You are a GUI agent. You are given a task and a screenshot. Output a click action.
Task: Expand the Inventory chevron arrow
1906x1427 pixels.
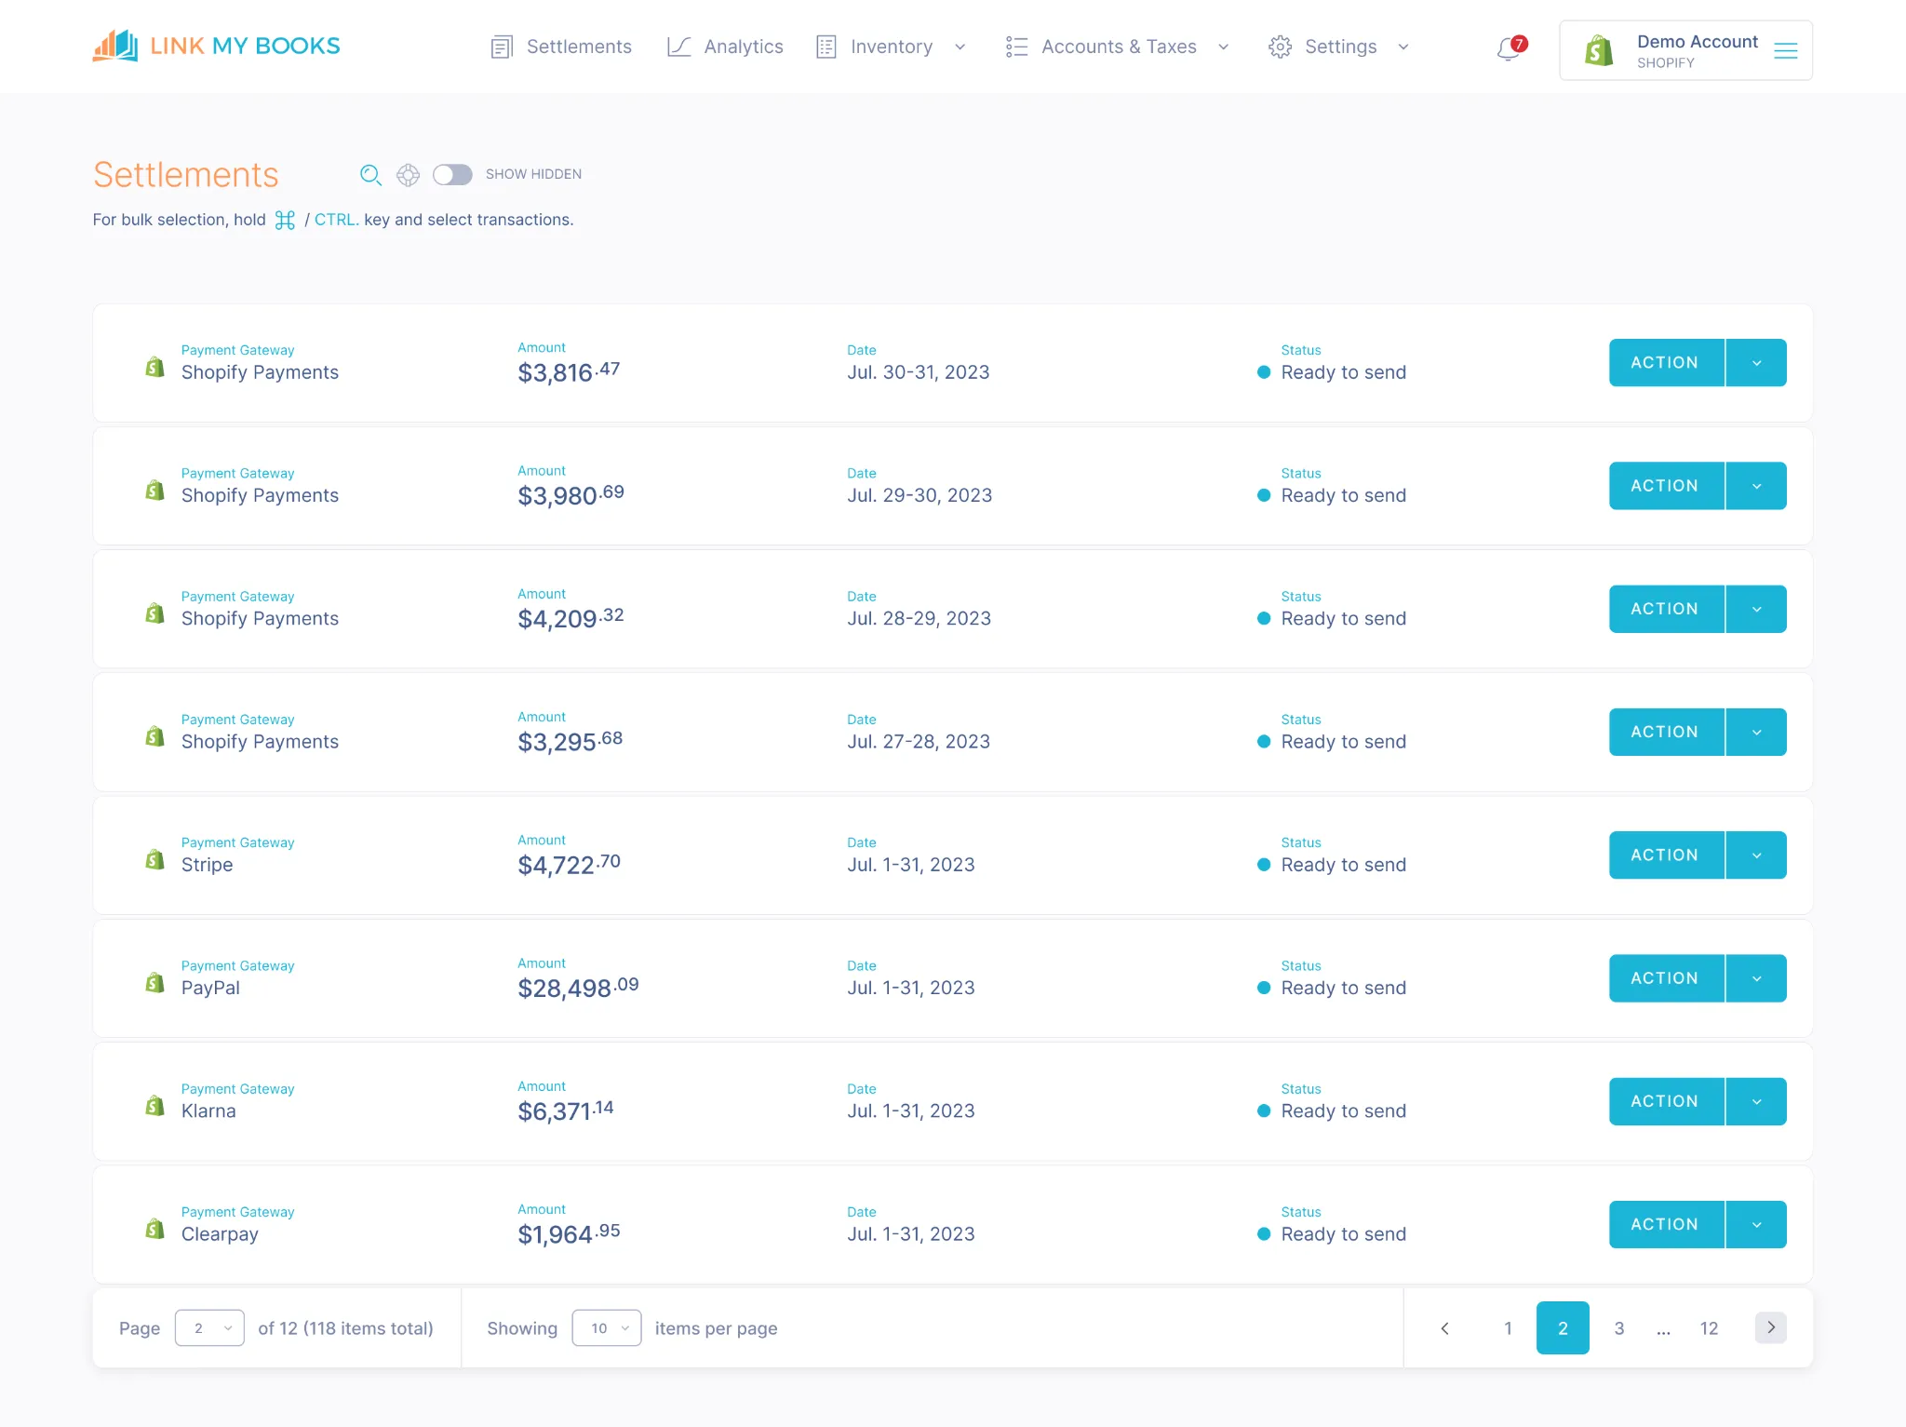coord(960,47)
